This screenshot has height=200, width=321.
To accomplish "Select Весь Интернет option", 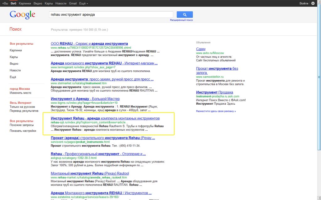I will [20, 102].
